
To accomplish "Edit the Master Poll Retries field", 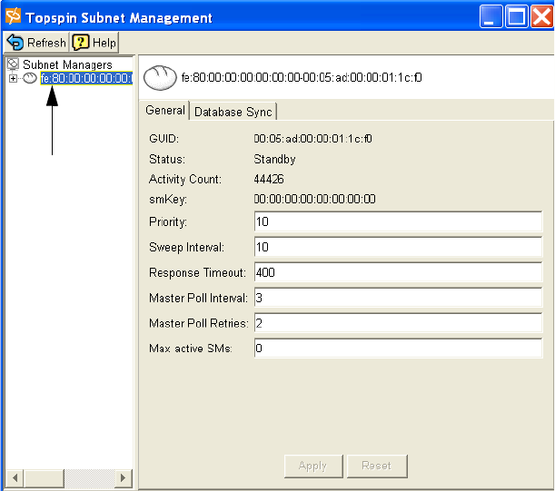I will click(x=398, y=323).
